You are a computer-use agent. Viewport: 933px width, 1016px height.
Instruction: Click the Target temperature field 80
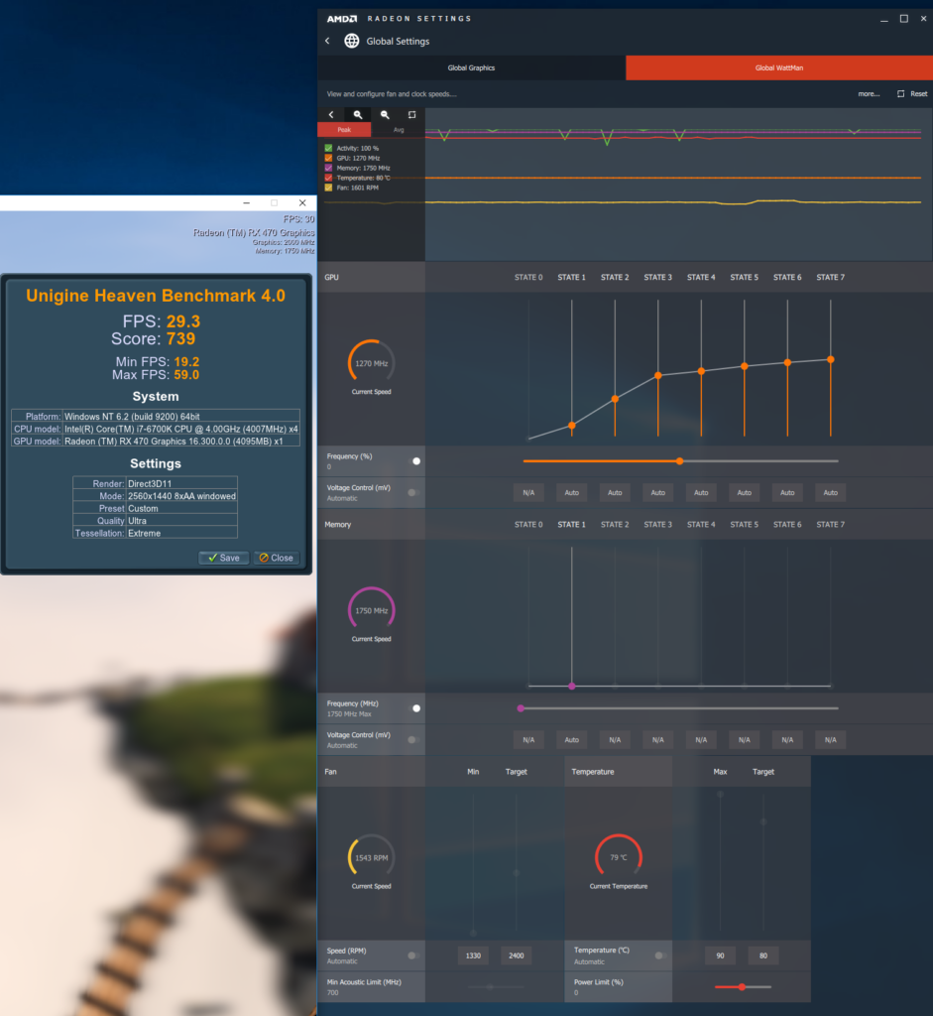pyautogui.click(x=763, y=955)
